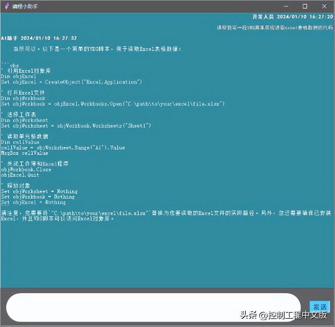This screenshot has height=327, width=335.
Task: Close the 编程小助手 window
Action: click(324, 6)
